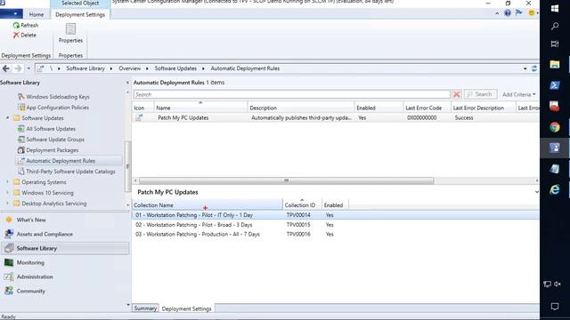
Task: Switch to the Home ribbon tab
Action: 37,14
